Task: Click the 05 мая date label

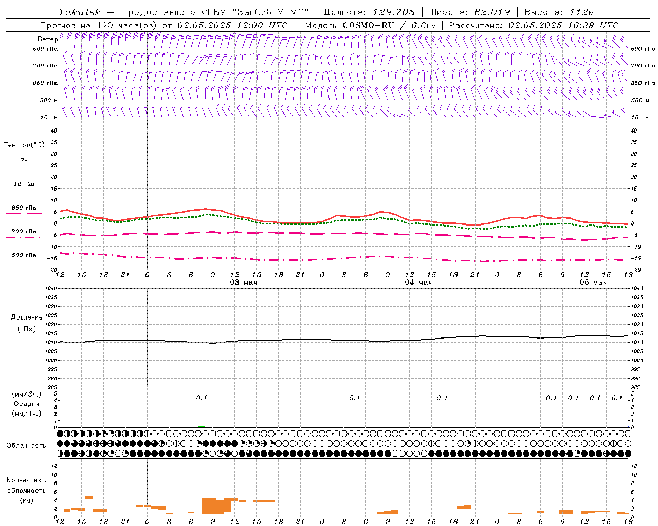Action: [593, 283]
